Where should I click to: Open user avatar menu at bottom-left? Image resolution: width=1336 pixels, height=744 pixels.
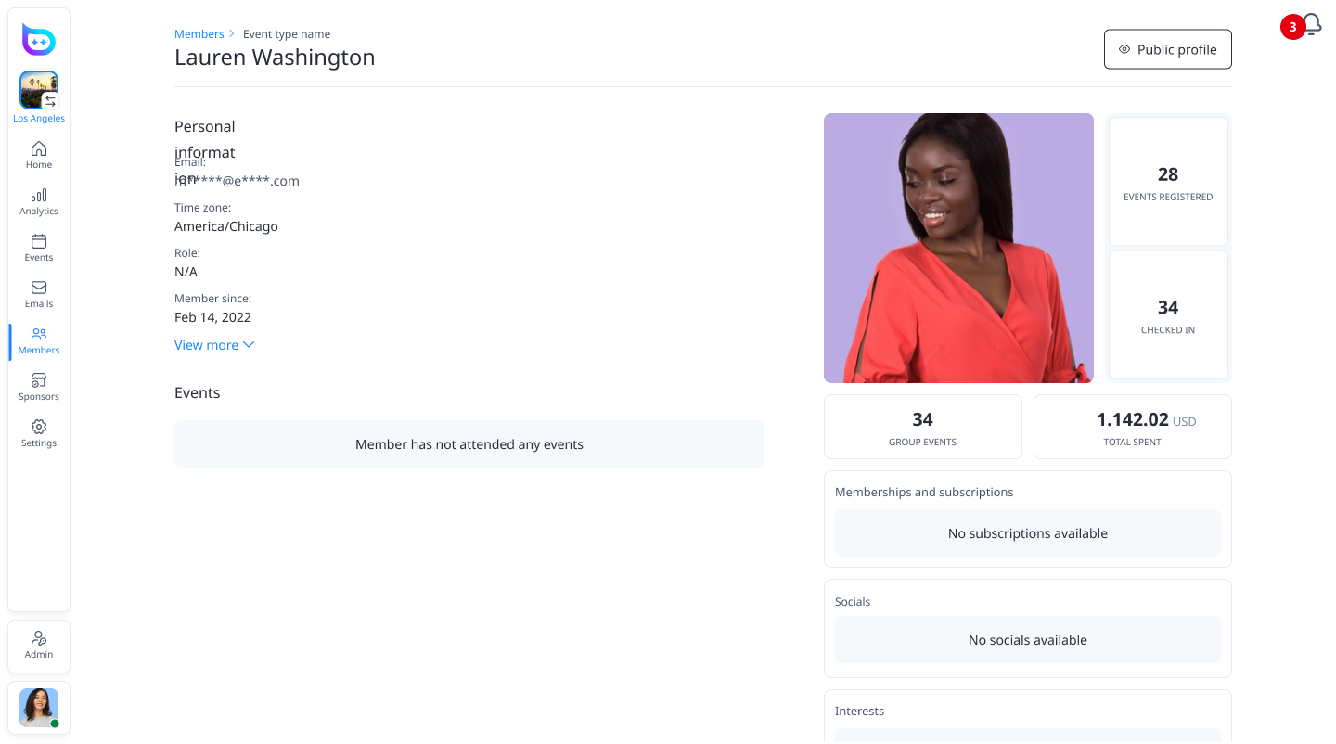coord(39,708)
